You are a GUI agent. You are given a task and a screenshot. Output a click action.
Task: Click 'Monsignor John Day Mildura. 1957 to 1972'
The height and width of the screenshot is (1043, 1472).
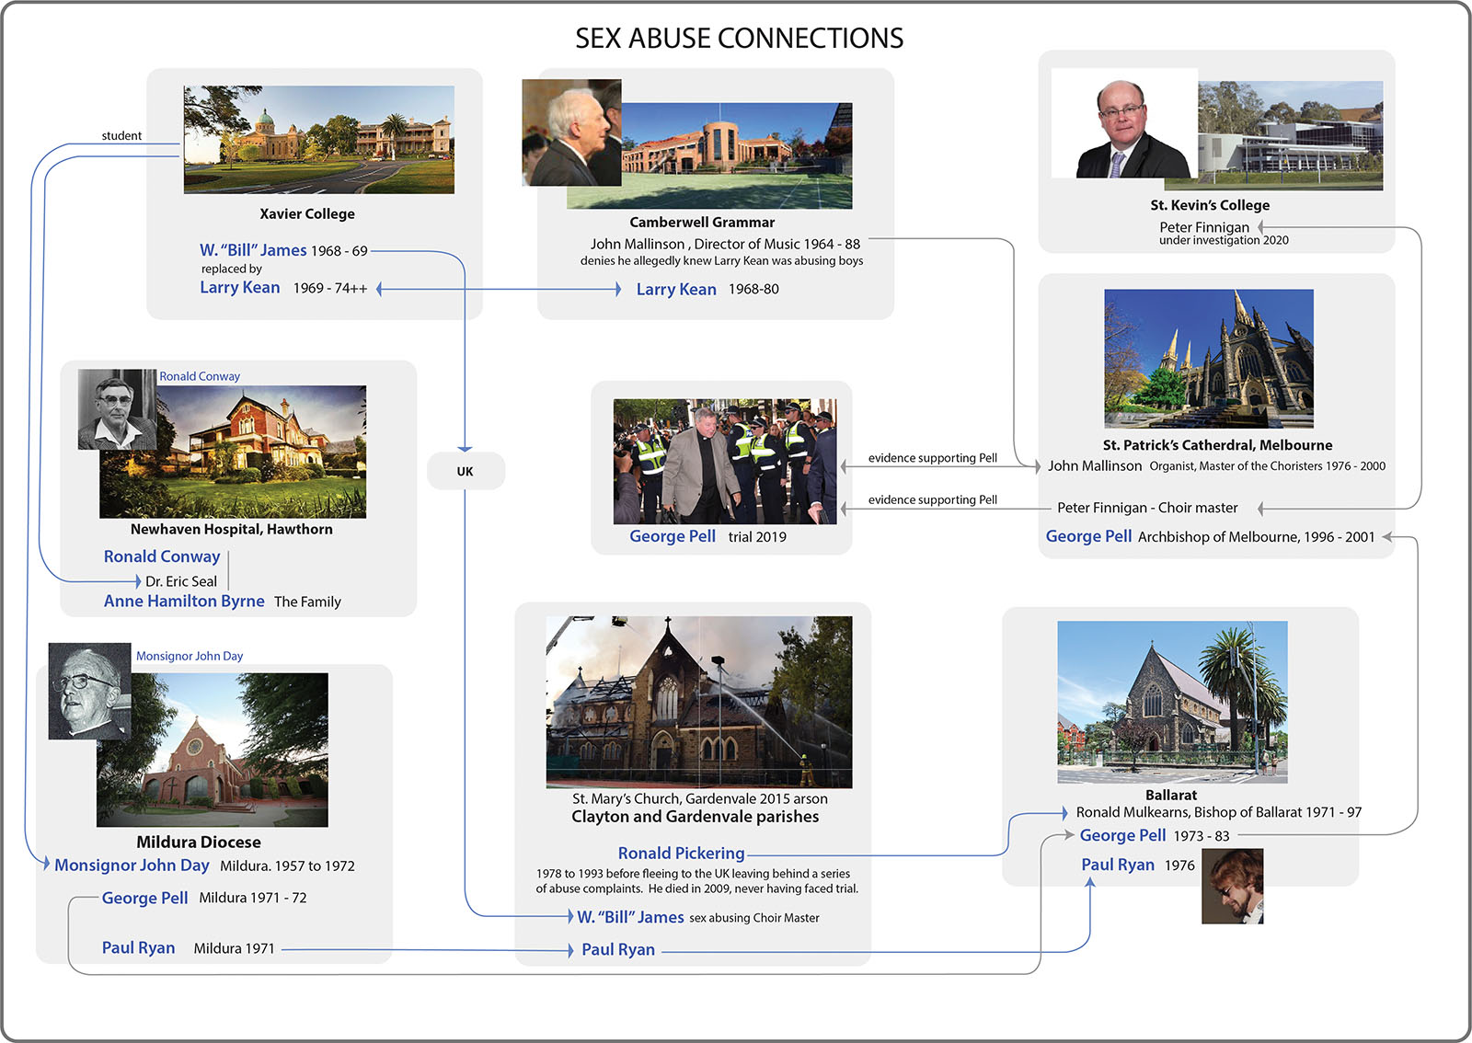coord(204,865)
